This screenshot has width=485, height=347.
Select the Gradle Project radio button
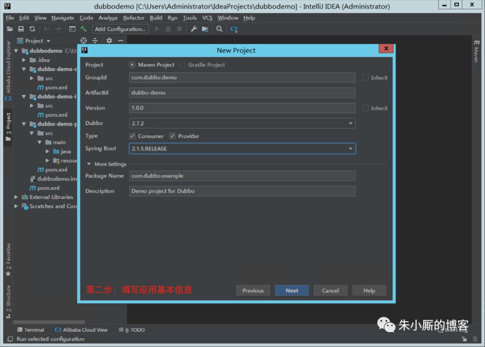pyautogui.click(x=182, y=65)
